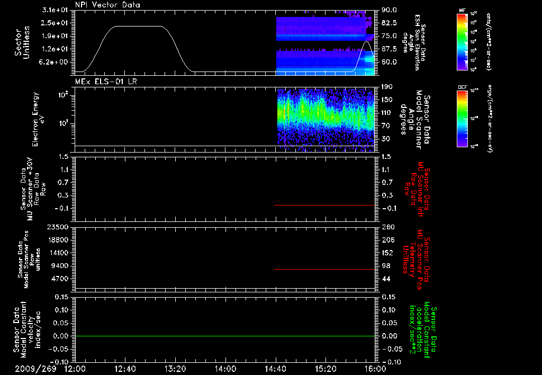This screenshot has width=542, height=375.
Task: Click the green zero velocity line
Action: pos(225,336)
